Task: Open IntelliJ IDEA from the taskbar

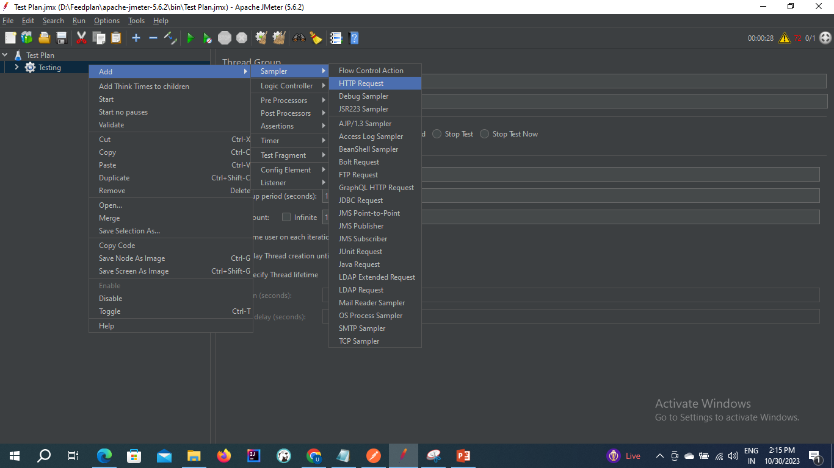Action: 254,455
